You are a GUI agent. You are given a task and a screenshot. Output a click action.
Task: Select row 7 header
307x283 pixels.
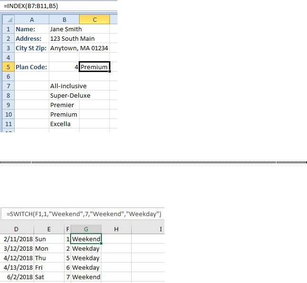[8, 86]
